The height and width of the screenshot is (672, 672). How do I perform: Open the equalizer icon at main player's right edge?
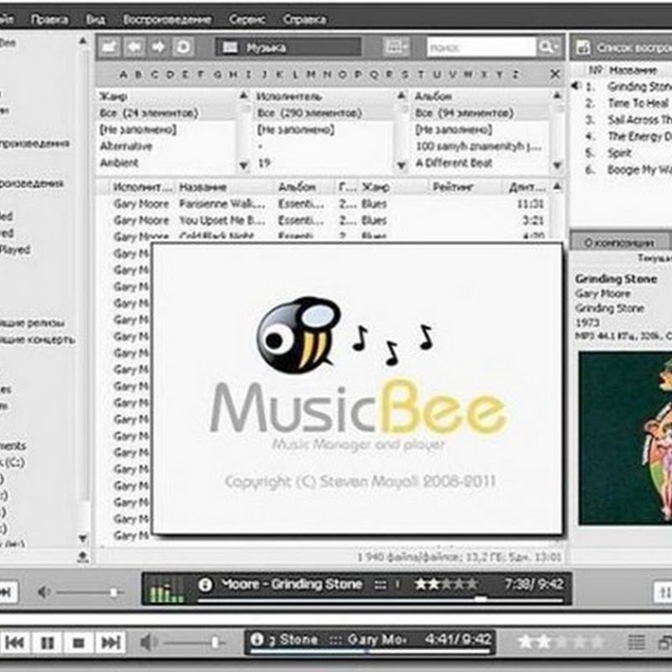(664, 593)
